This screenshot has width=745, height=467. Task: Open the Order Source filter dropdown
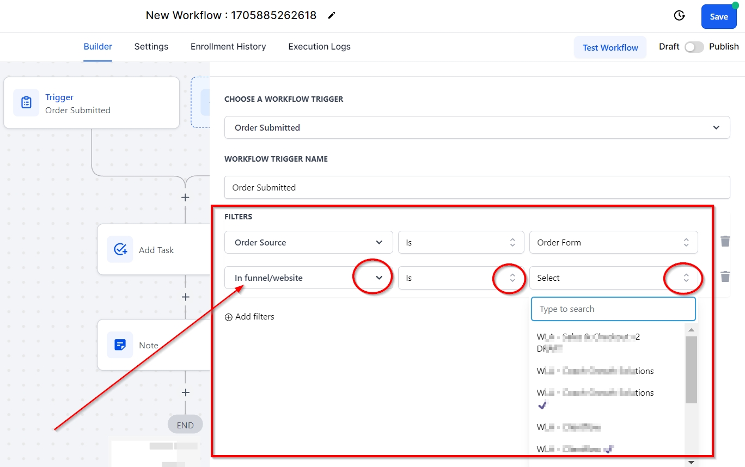[308, 242]
